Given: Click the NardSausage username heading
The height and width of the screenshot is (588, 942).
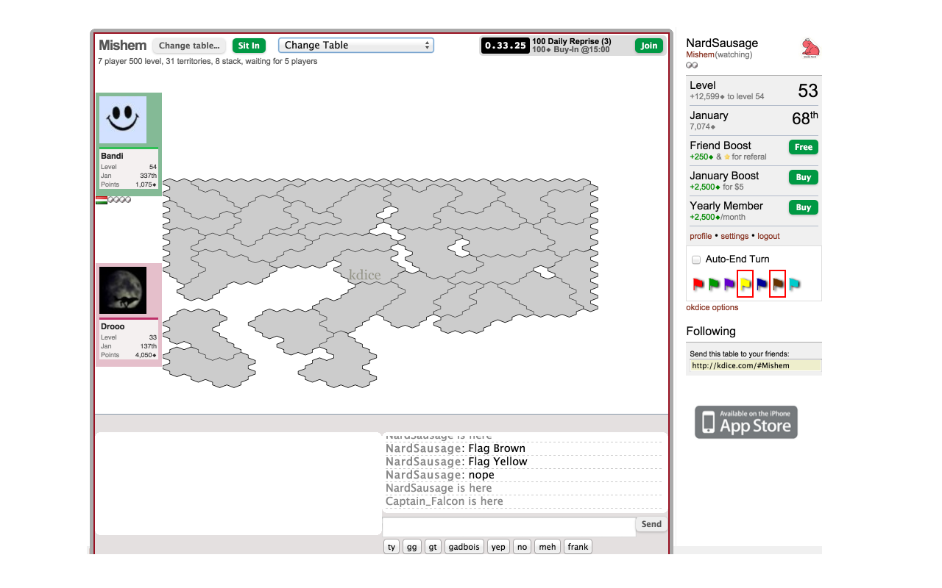Looking at the screenshot, I should [x=722, y=43].
